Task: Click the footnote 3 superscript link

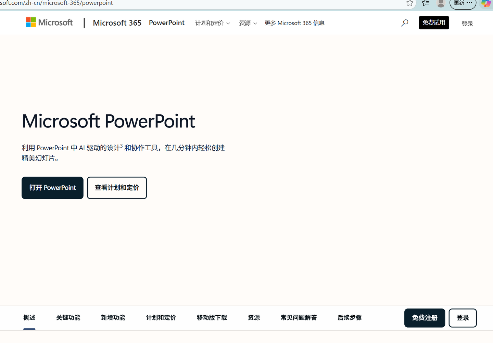Action: click(x=121, y=146)
